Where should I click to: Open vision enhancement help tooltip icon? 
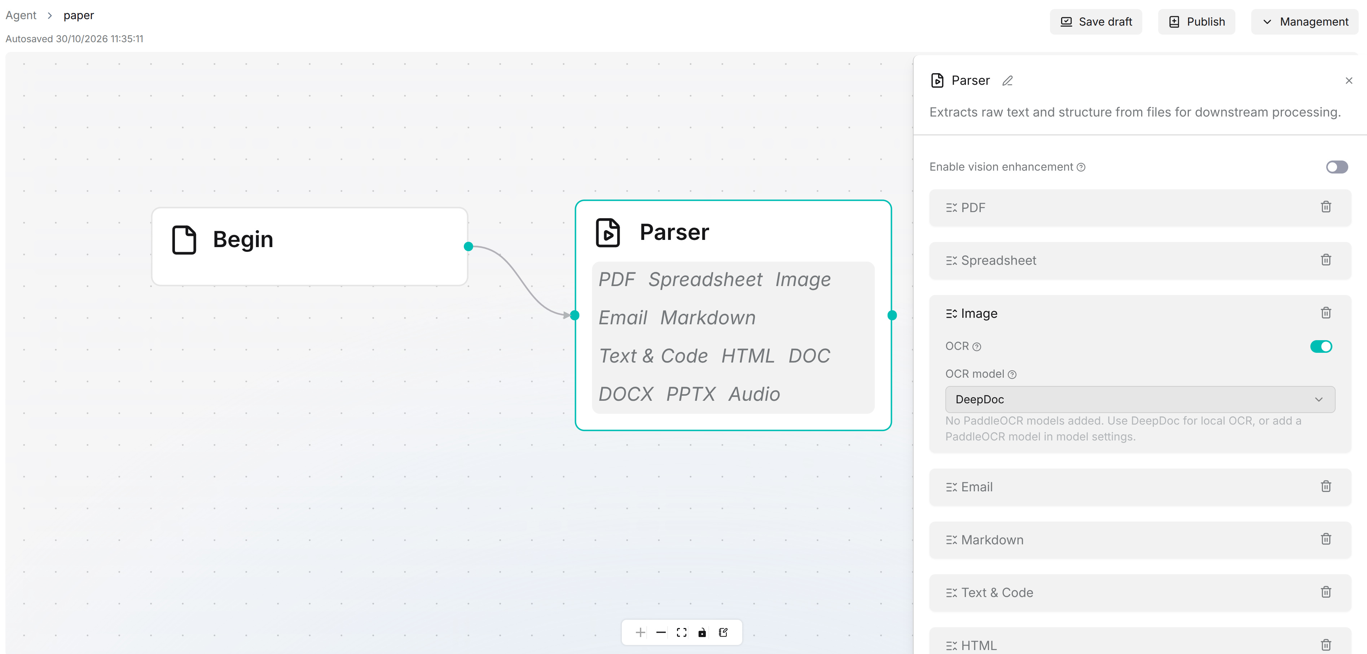1081,167
